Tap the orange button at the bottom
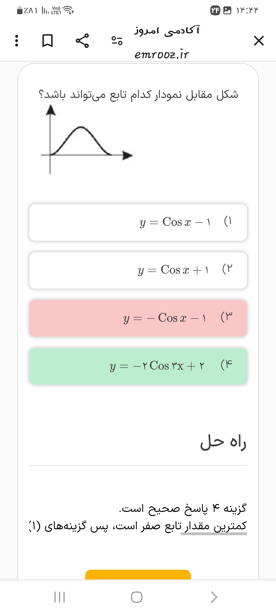The width and height of the screenshot is (276, 614). click(138, 575)
